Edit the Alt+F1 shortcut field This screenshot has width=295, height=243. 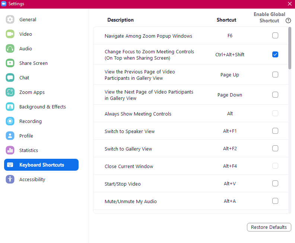(230, 131)
